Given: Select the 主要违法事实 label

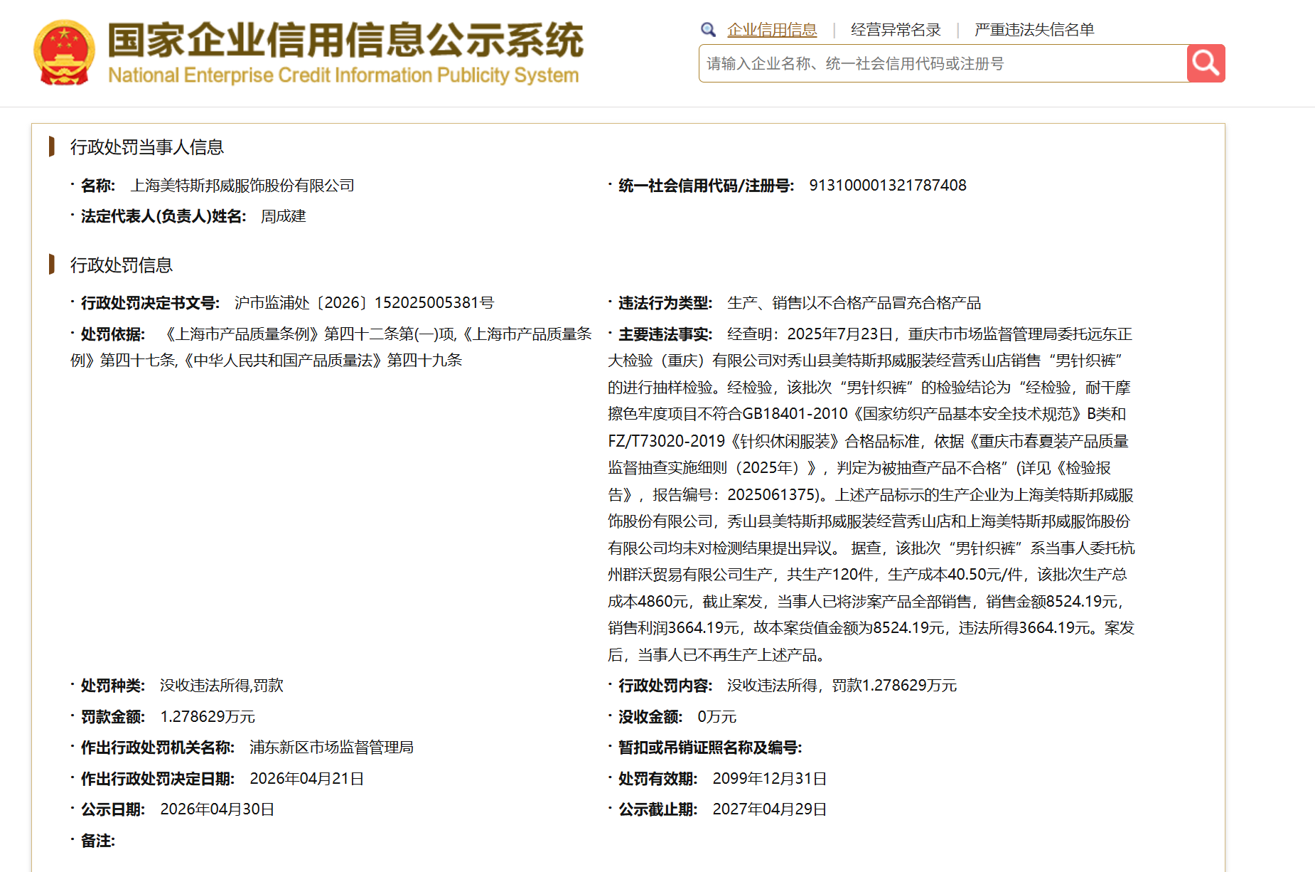Looking at the screenshot, I should coord(665,334).
